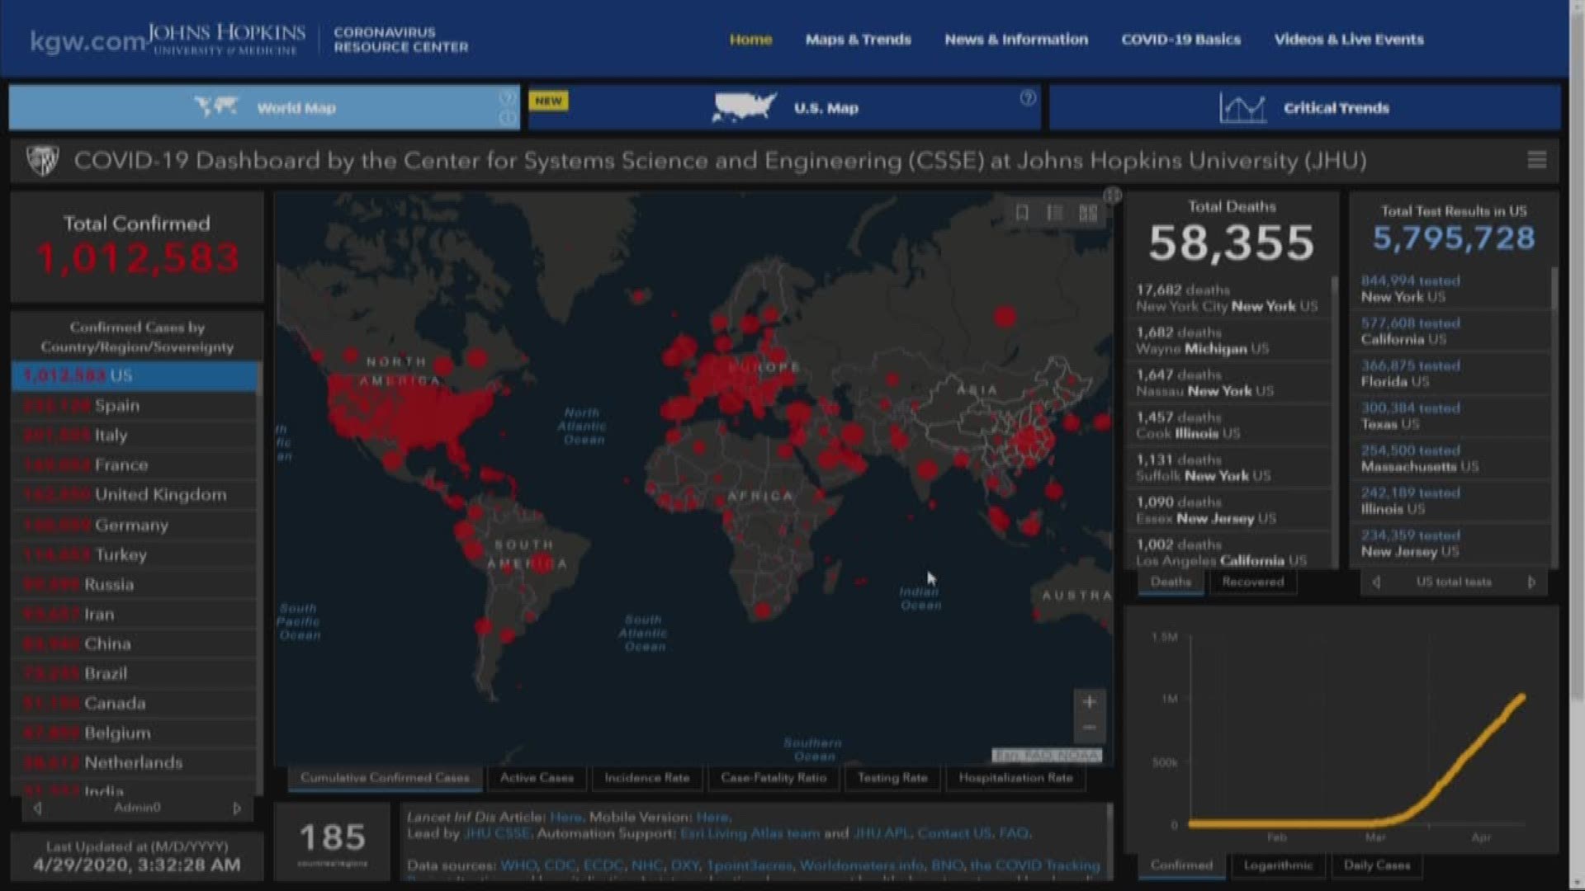Screen dimensions: 1585x891
Task: Open News & Information menu
Action: 1016,40
